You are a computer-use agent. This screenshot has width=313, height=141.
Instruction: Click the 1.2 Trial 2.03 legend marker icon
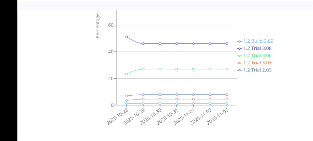tap(239, 70)
